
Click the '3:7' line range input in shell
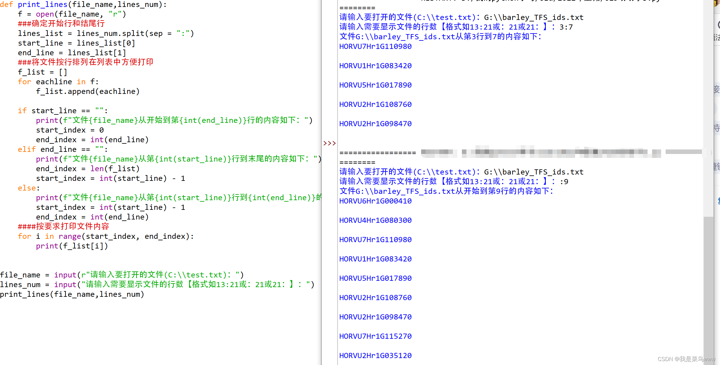tap(566, 27)
